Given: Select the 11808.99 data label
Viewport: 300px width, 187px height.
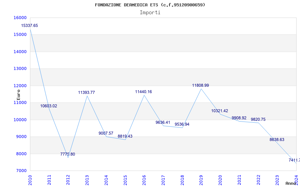Looking at the screenshot, I should [x=201, y=86].
